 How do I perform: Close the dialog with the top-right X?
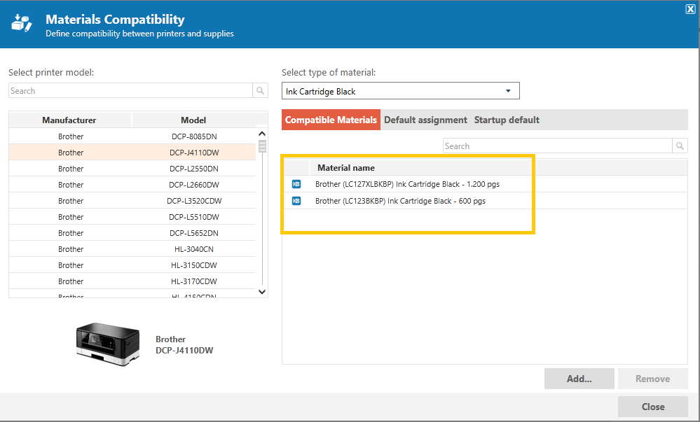[x=690, y=9]
